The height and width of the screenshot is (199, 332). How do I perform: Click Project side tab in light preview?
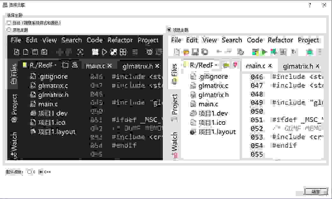[174, 108]
